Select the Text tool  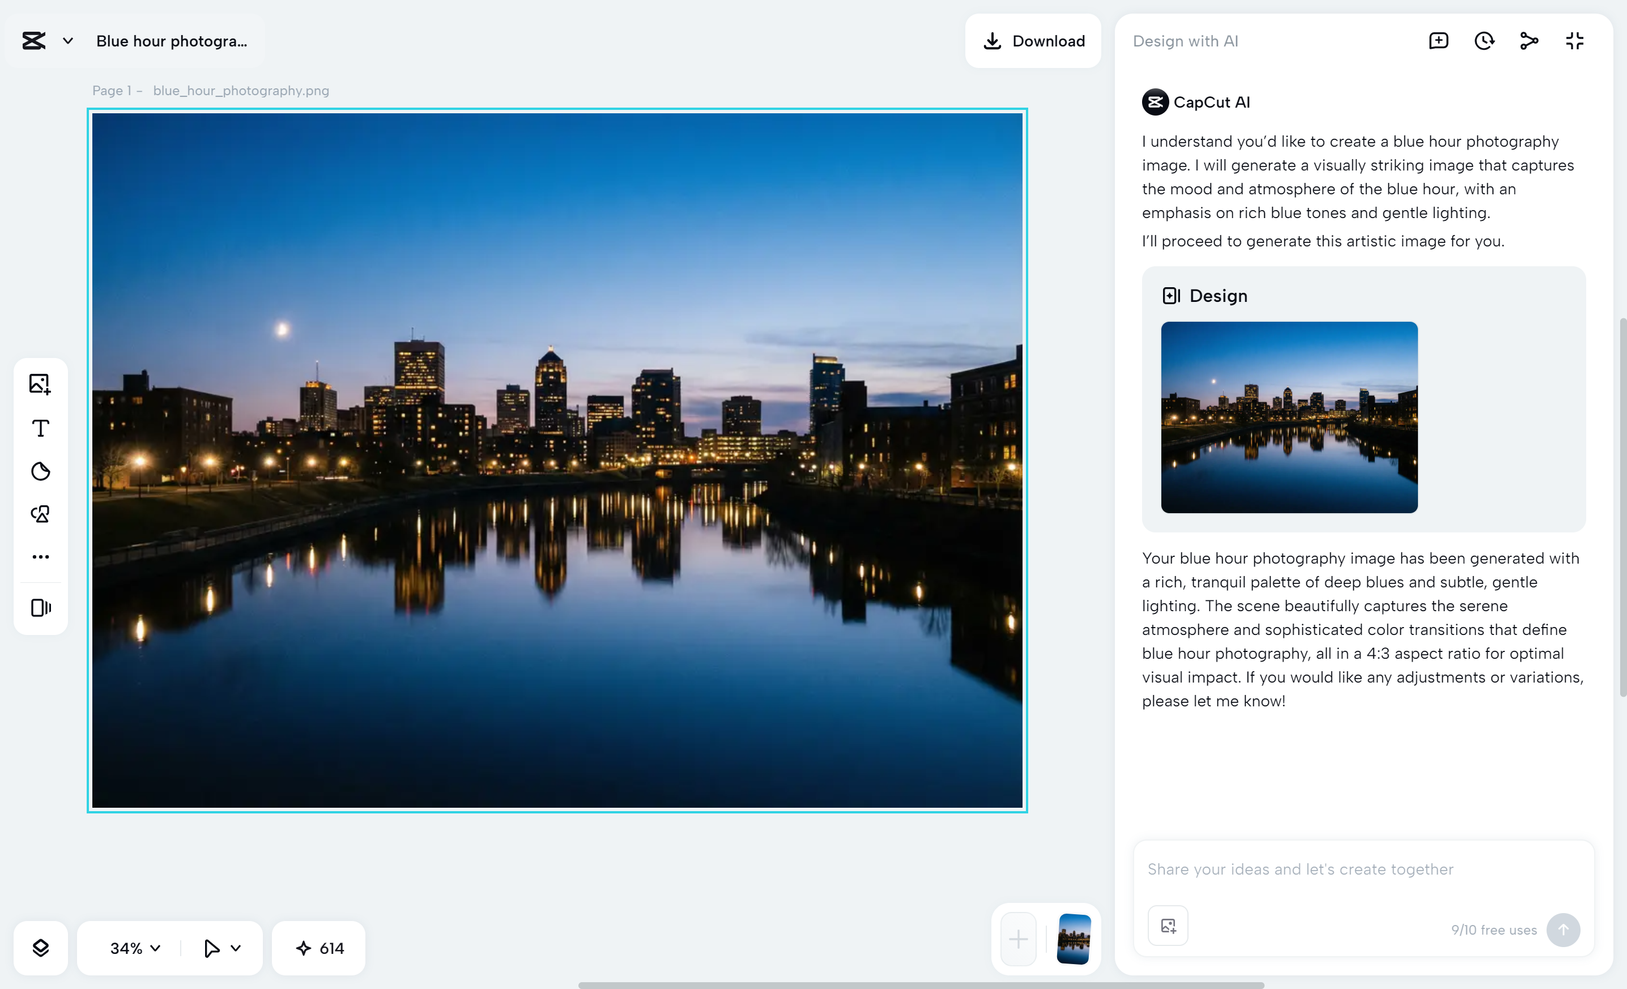click(x=40, y=428)
